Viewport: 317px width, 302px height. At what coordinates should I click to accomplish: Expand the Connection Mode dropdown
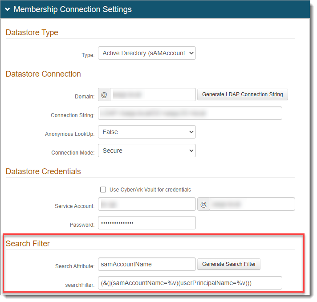(x=146, y=151)
